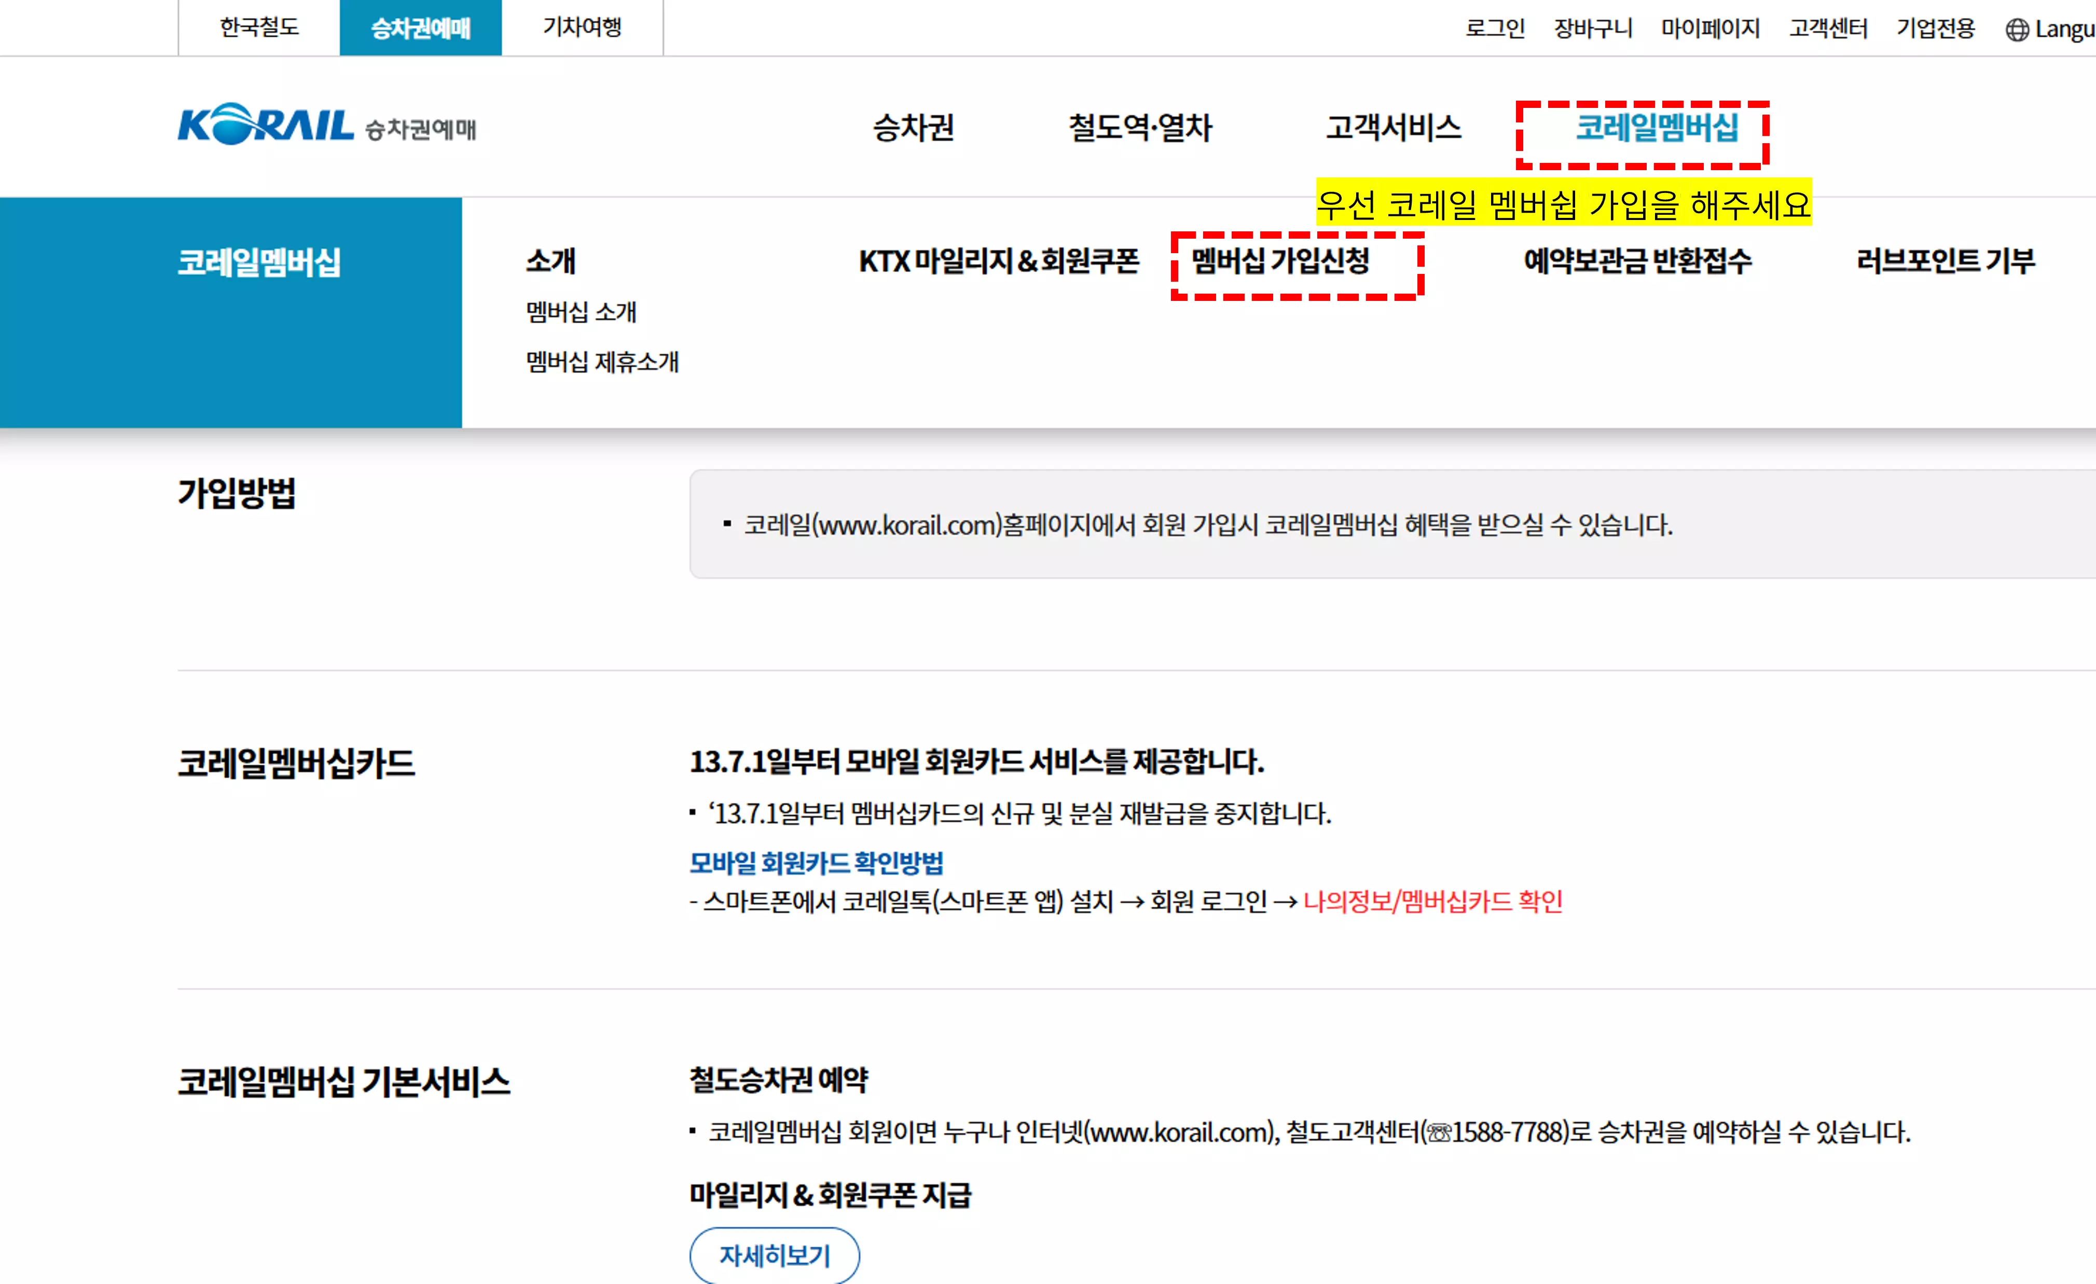Viewport: 2096px width, 1284px height.
Task: Click the globe Language icon
Action: tap(2017, 30)
